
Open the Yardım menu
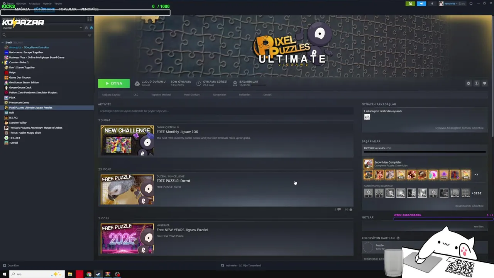click(x=58, y=3)
